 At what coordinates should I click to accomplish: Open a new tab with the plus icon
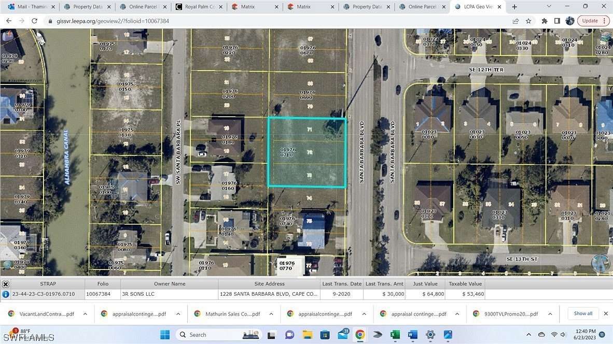[514, 7]
